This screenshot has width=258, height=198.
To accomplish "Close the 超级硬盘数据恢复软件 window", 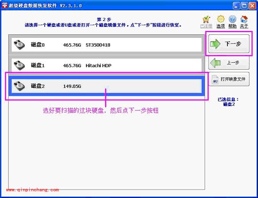I will 252,6.
